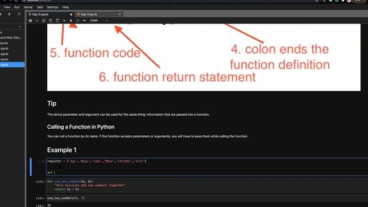Click the 'Calling a Function in Python' heading
The width and height of the screenshot is (368, 207).
[x=80, y=127]
